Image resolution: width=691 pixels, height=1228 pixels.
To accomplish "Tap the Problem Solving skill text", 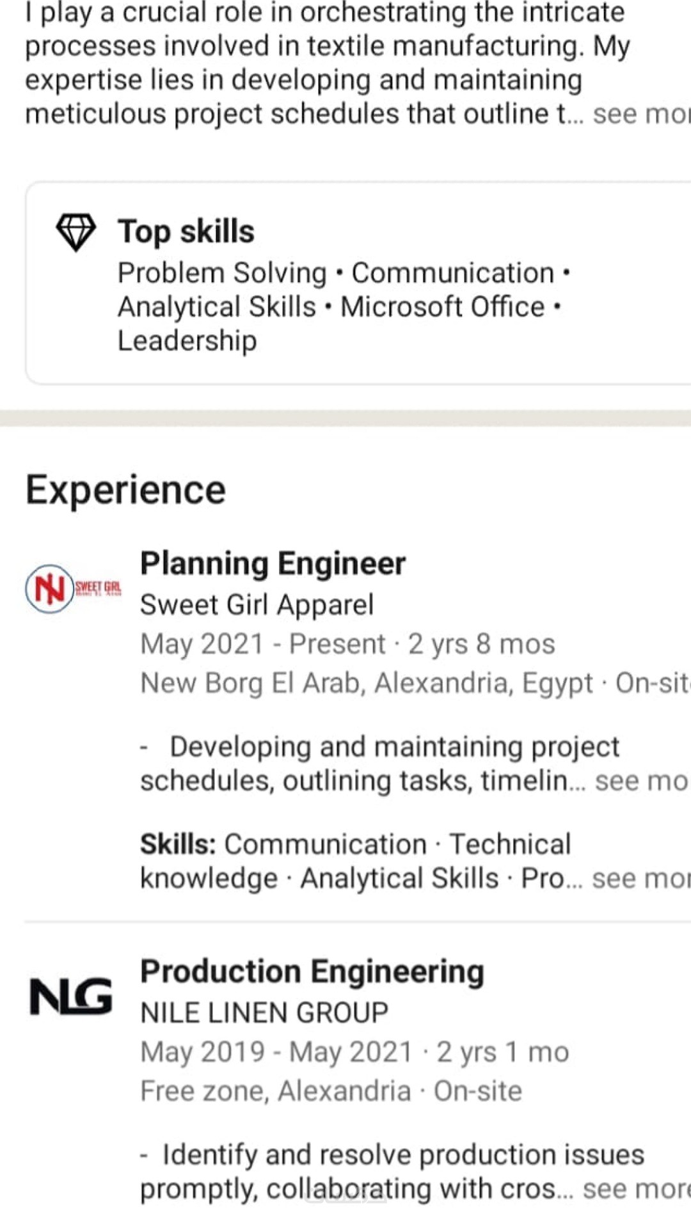I will pyautogui.click(x=222, y=273).
